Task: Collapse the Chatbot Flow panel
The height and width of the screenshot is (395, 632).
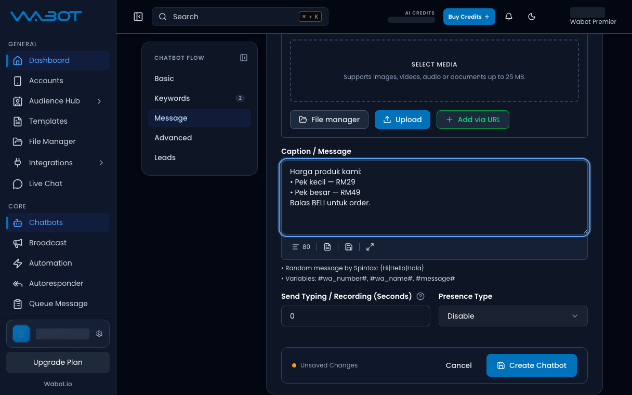Action: pos(244,58)
